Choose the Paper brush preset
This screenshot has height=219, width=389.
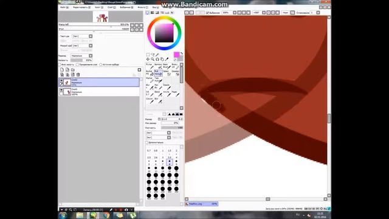click(x=176, y=94)
